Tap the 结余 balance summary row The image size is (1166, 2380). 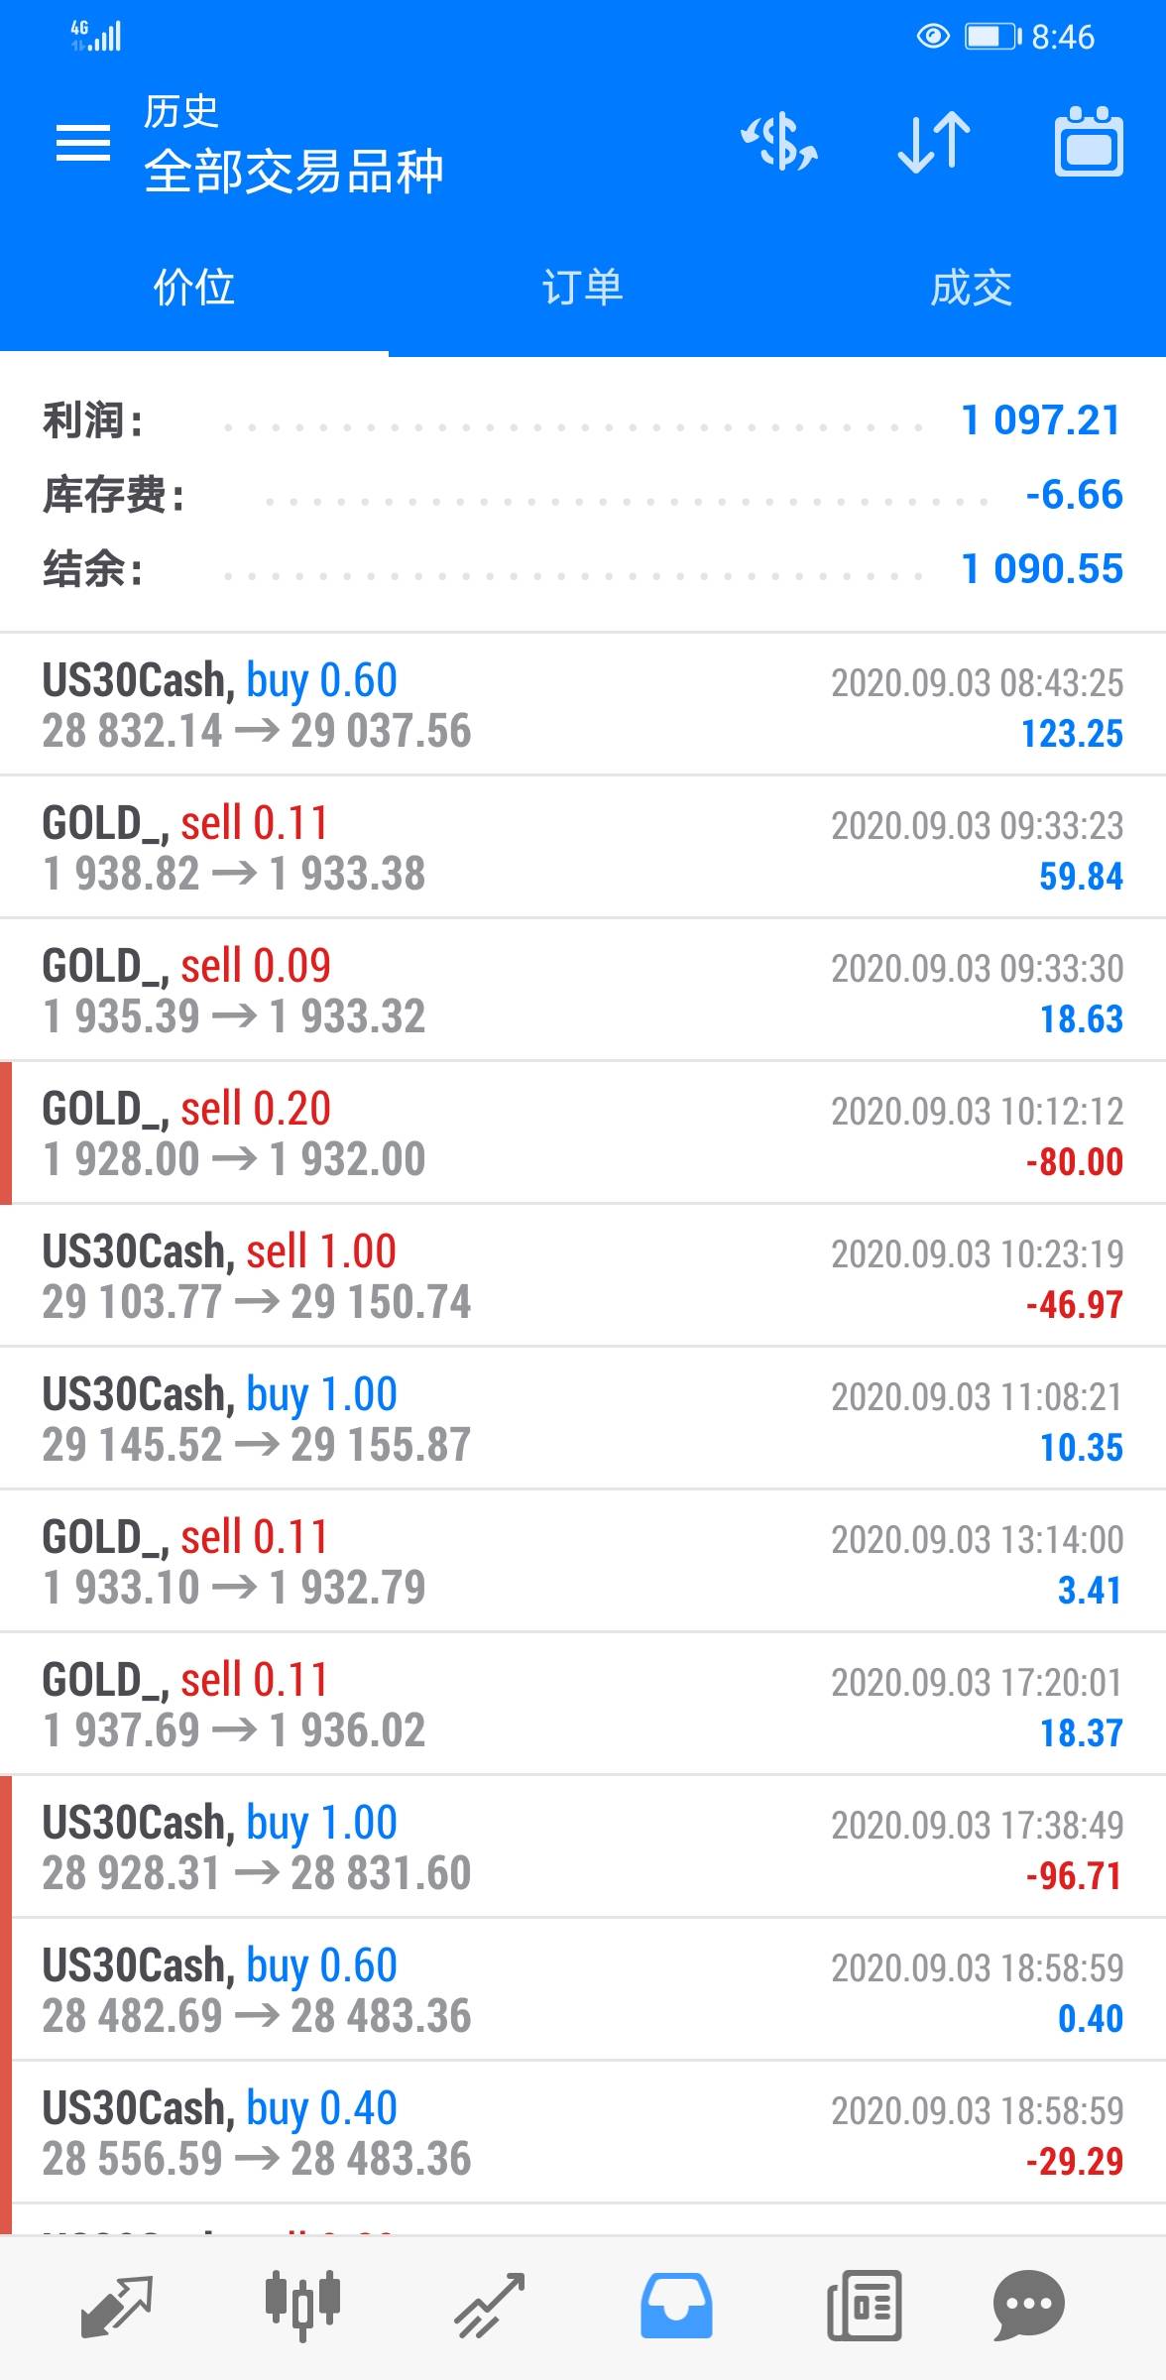pos(583,569)
